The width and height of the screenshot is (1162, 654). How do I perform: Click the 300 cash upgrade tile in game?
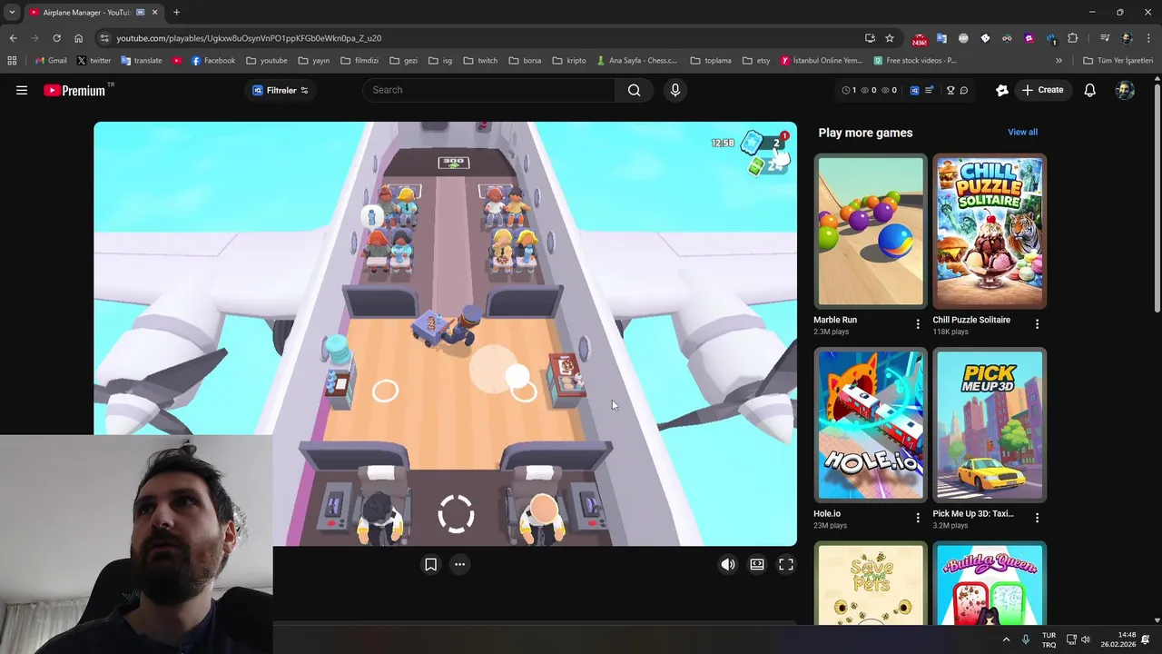453,163
